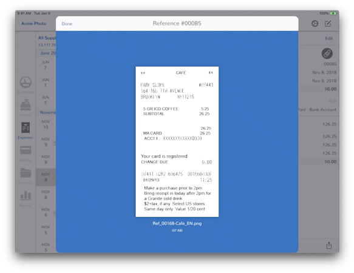
Task: Tap the Paid - Bank Account status
Action: [x=317, y=110]
